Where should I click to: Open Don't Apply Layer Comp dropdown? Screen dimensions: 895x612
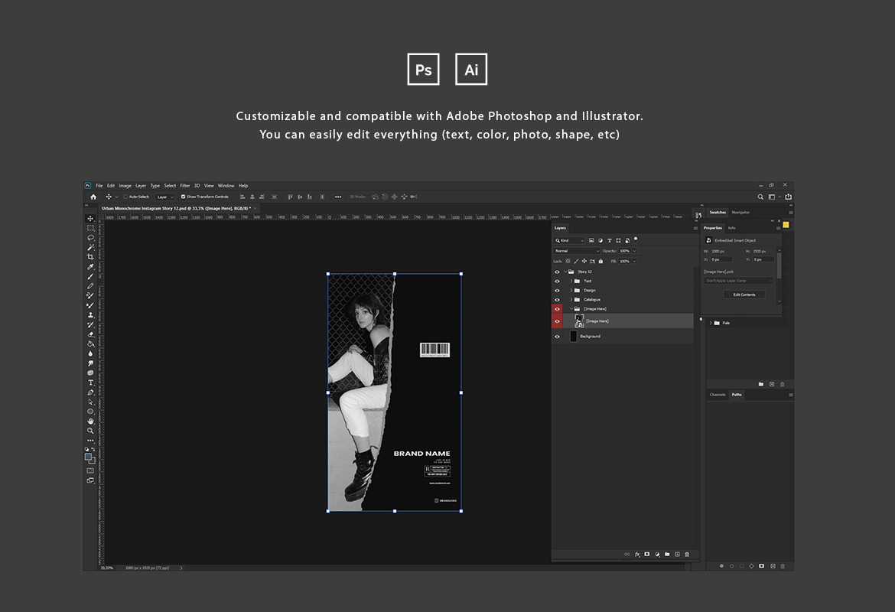click(739, 280)
